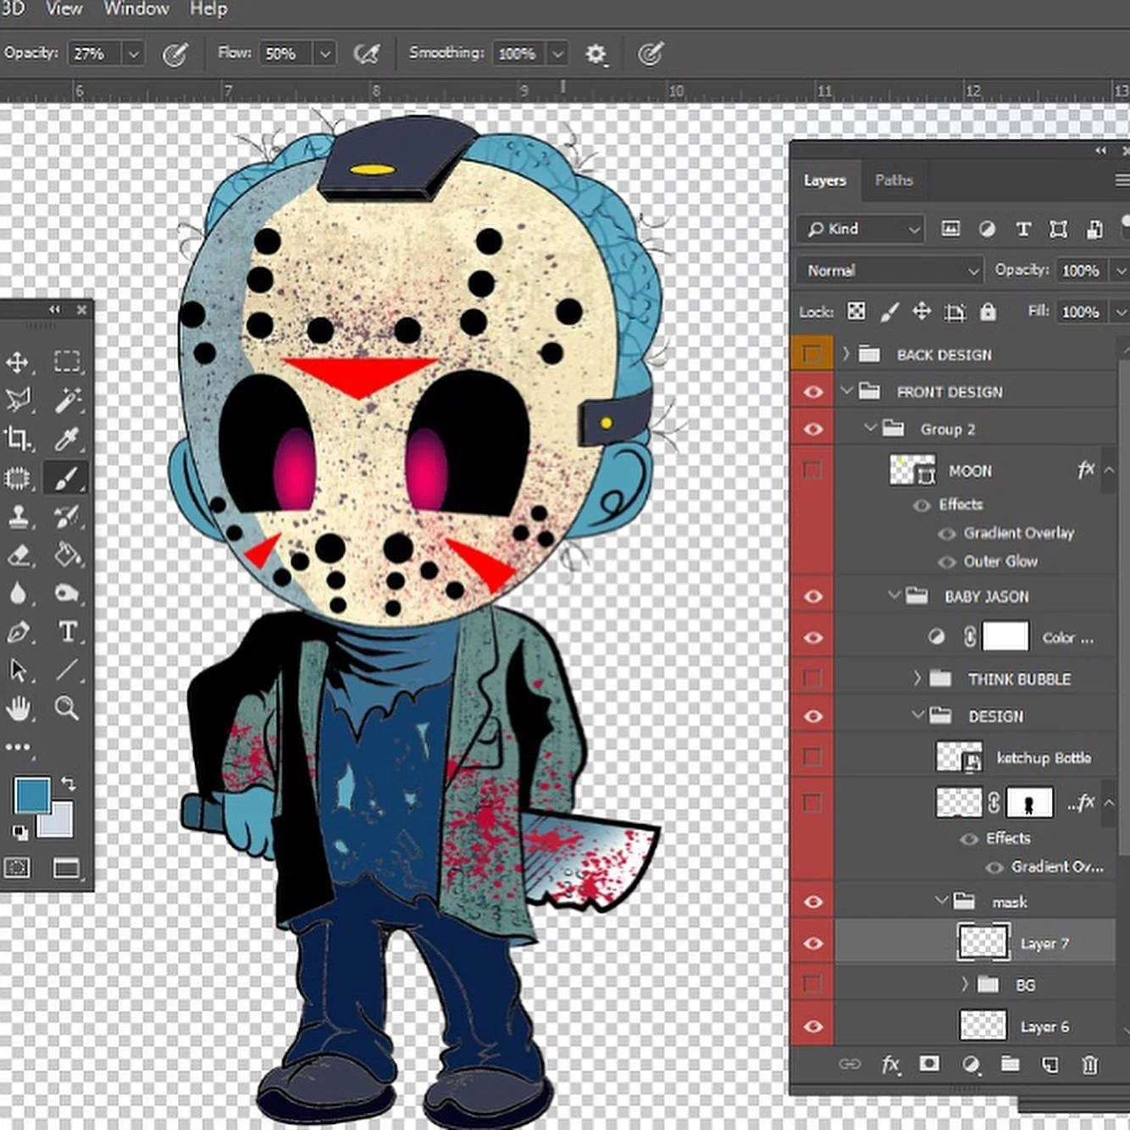Select the Eyedropper tool

pyautogui.click(x=67, y=438)
